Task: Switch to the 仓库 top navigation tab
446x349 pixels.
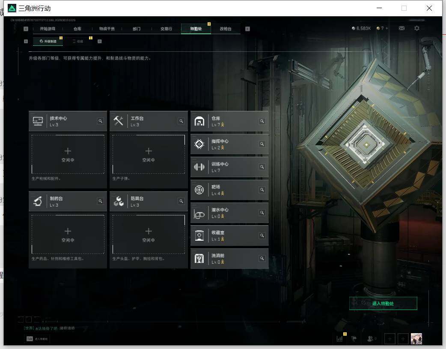Action: (x=77, y=29)
